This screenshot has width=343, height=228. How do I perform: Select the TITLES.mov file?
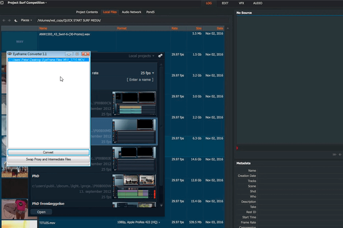tap(47, 223)
